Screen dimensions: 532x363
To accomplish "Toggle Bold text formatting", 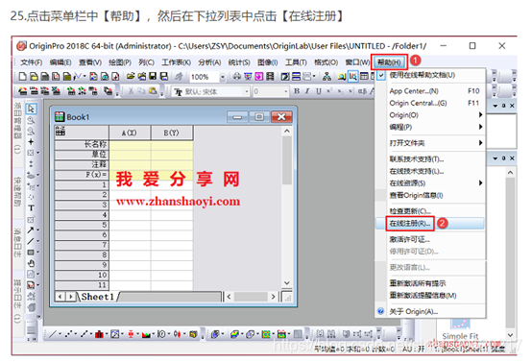I will pos(297,91).
